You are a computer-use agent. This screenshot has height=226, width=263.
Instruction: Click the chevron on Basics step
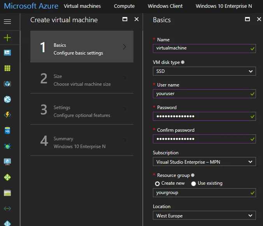[124, 47]
